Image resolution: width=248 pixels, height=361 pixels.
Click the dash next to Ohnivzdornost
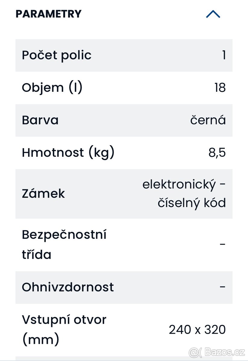(x=223, y=287)
